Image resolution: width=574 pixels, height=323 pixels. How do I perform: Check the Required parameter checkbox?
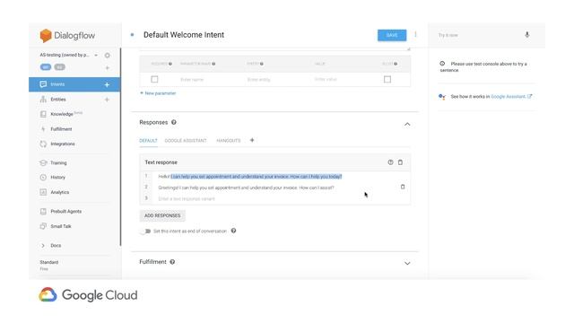coord(154,79)
